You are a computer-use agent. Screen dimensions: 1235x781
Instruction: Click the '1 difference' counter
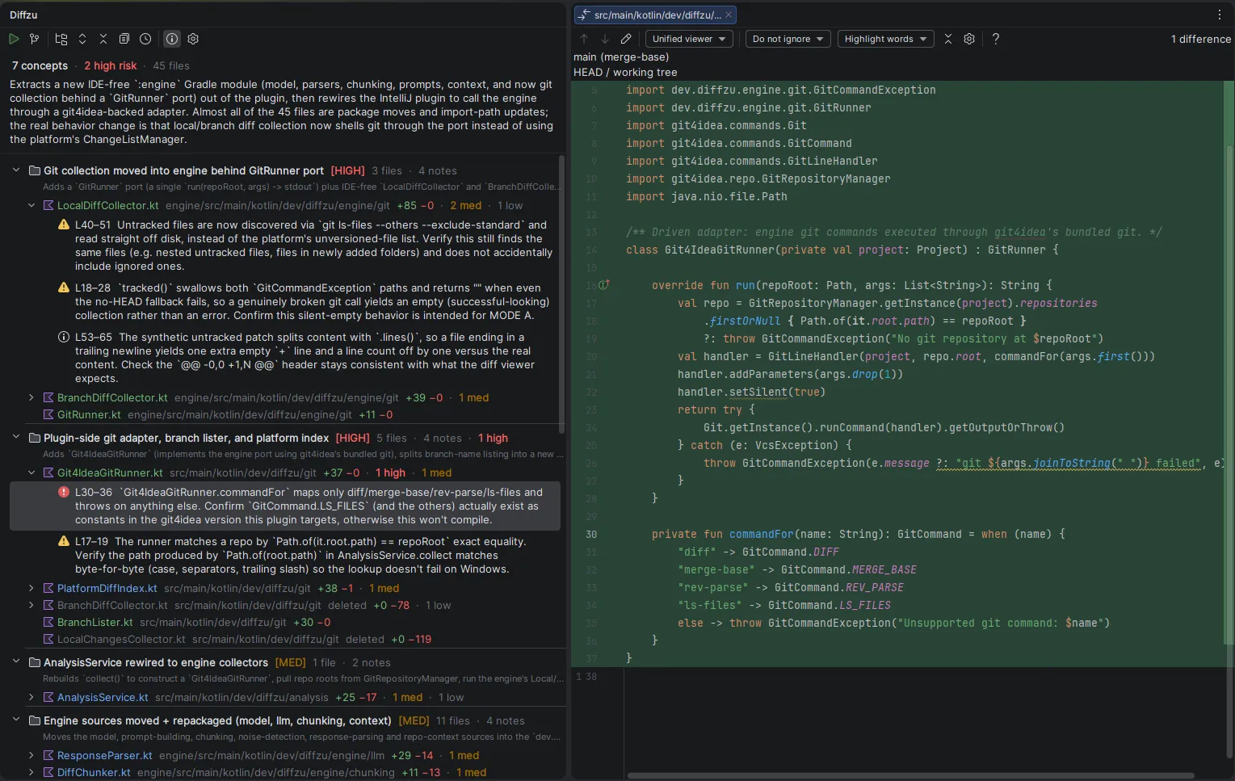[1201, 39]
